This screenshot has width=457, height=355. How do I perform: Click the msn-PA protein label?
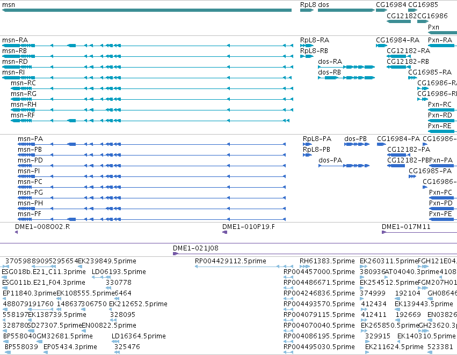30,139
